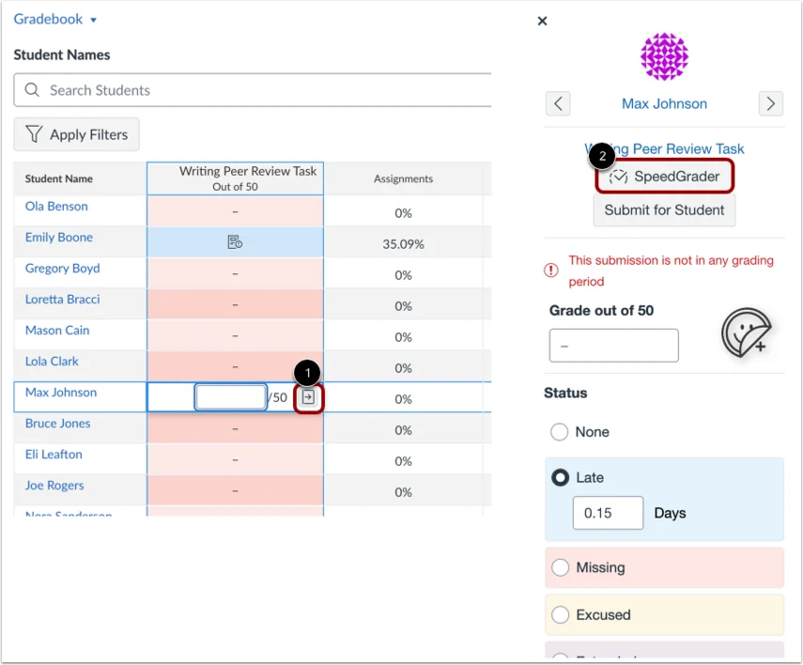Click the Assignments column header
The height and width of the screenshot is (665, 803).
pos(403,178)
